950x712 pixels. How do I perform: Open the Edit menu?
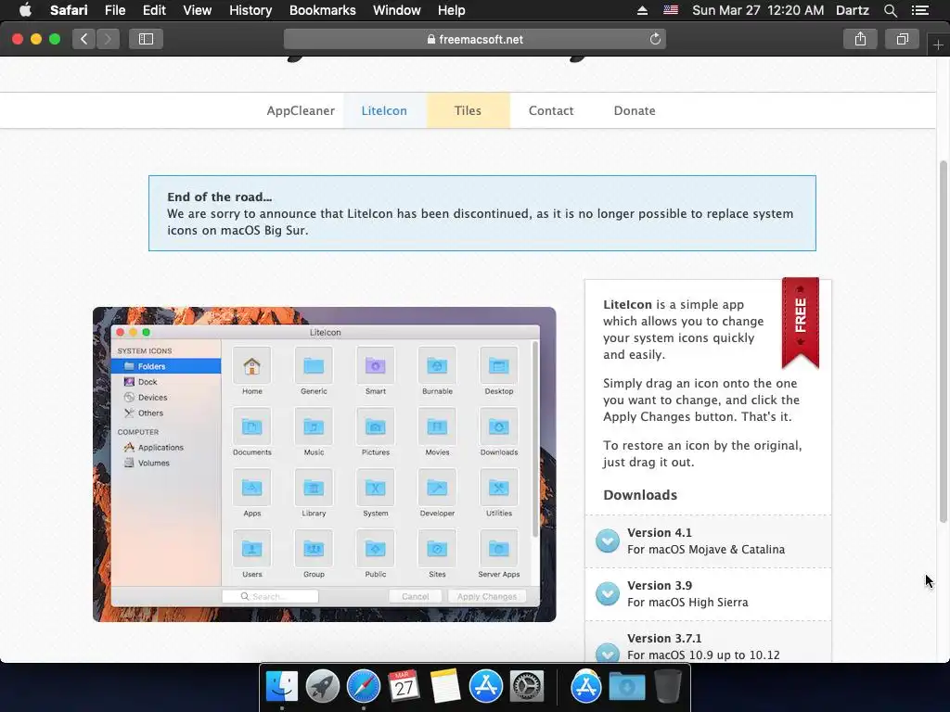pos(154,10)
